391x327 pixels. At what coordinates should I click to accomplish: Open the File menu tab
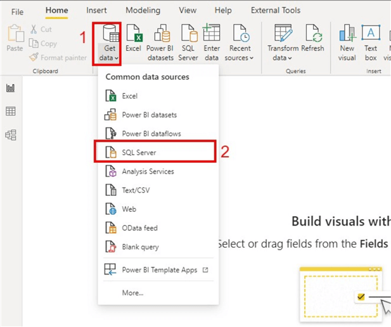coord(17,11)
